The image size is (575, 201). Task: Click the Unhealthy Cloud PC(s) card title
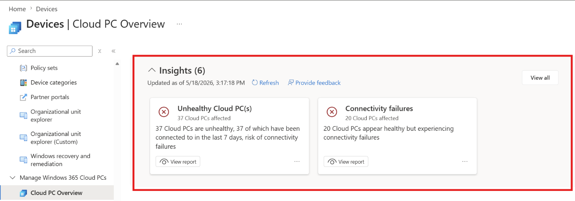click(215, 108)
